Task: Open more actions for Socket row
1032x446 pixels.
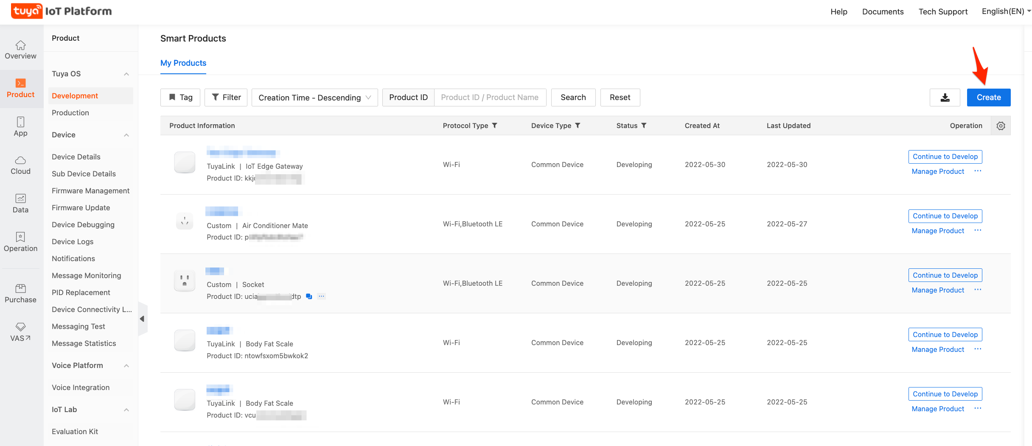Action: 978,290
